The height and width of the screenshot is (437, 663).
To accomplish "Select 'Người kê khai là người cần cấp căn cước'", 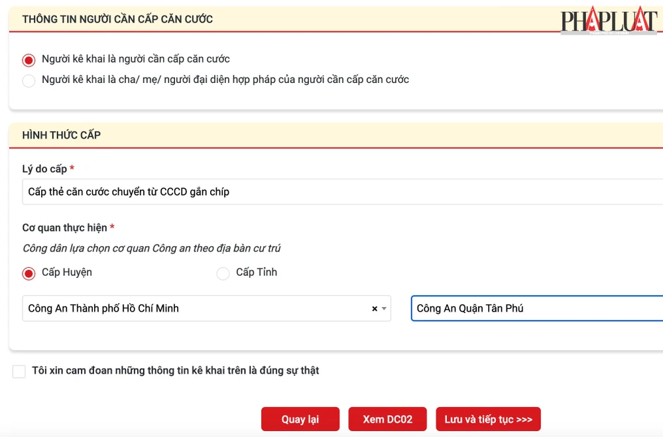I will [x=29, y=60].
